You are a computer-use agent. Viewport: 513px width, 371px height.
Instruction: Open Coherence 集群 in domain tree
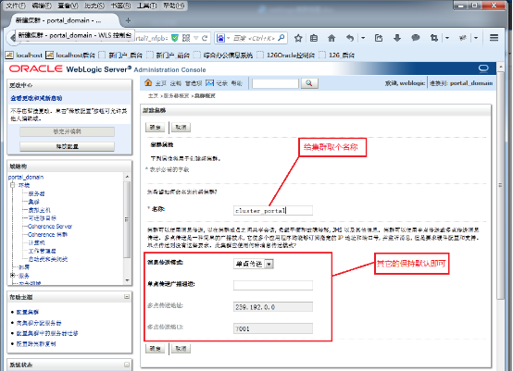47,234
